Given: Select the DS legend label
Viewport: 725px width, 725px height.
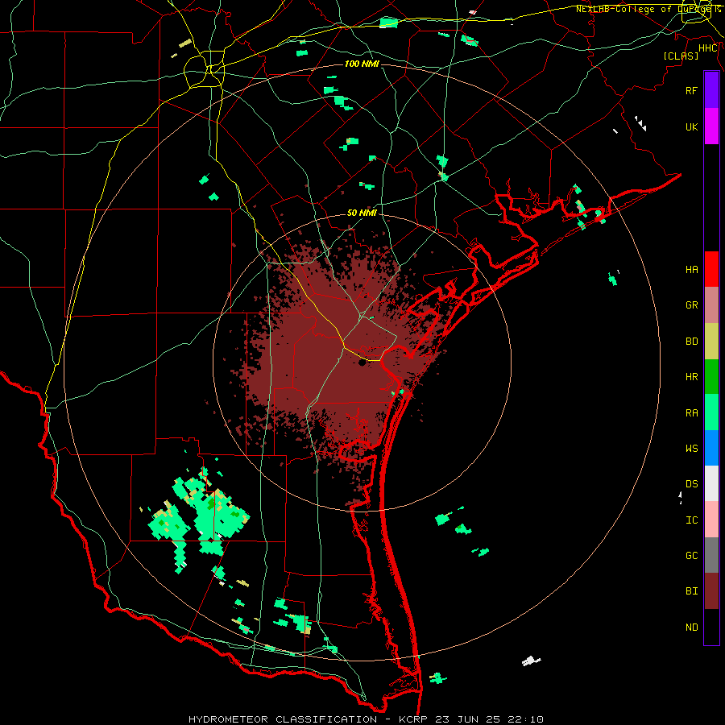Looking at the screenshot, I should click(x=692, y=484).
